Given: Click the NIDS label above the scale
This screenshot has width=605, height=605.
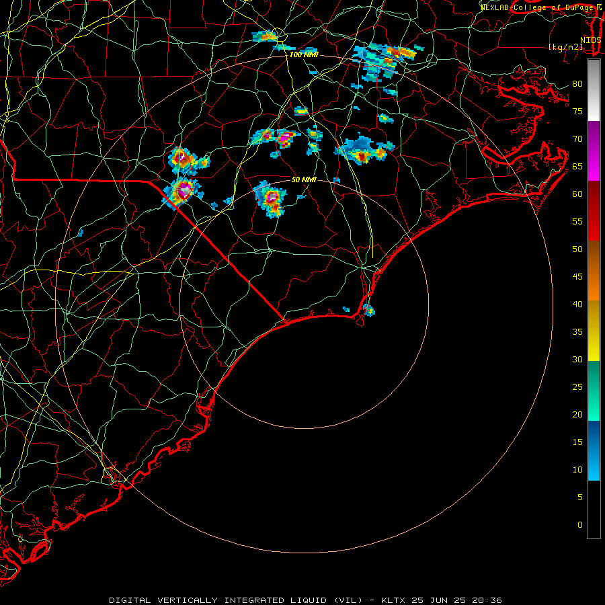Looking at the screenshot, I should point(590,40).
